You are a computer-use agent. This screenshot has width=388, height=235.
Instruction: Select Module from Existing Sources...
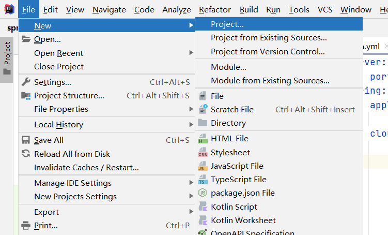(x=279, y=81)
